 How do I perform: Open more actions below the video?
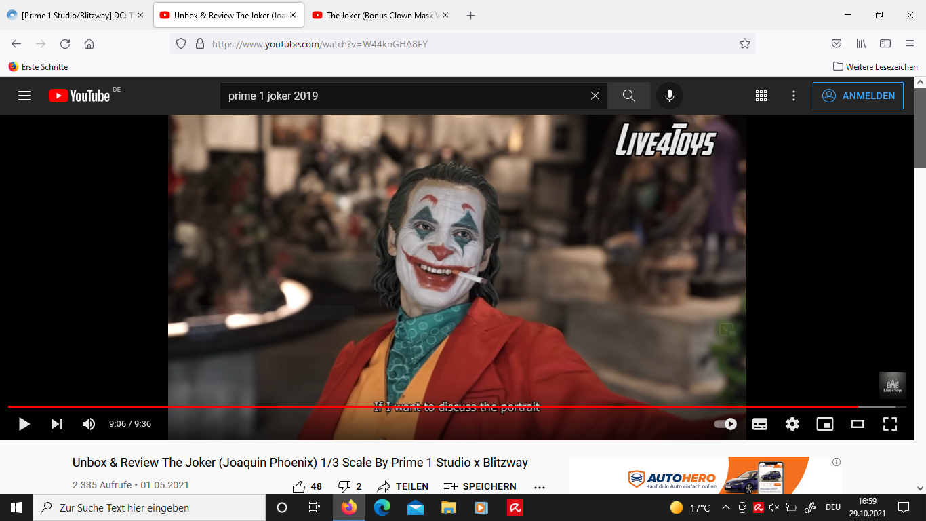click(540, 487)
